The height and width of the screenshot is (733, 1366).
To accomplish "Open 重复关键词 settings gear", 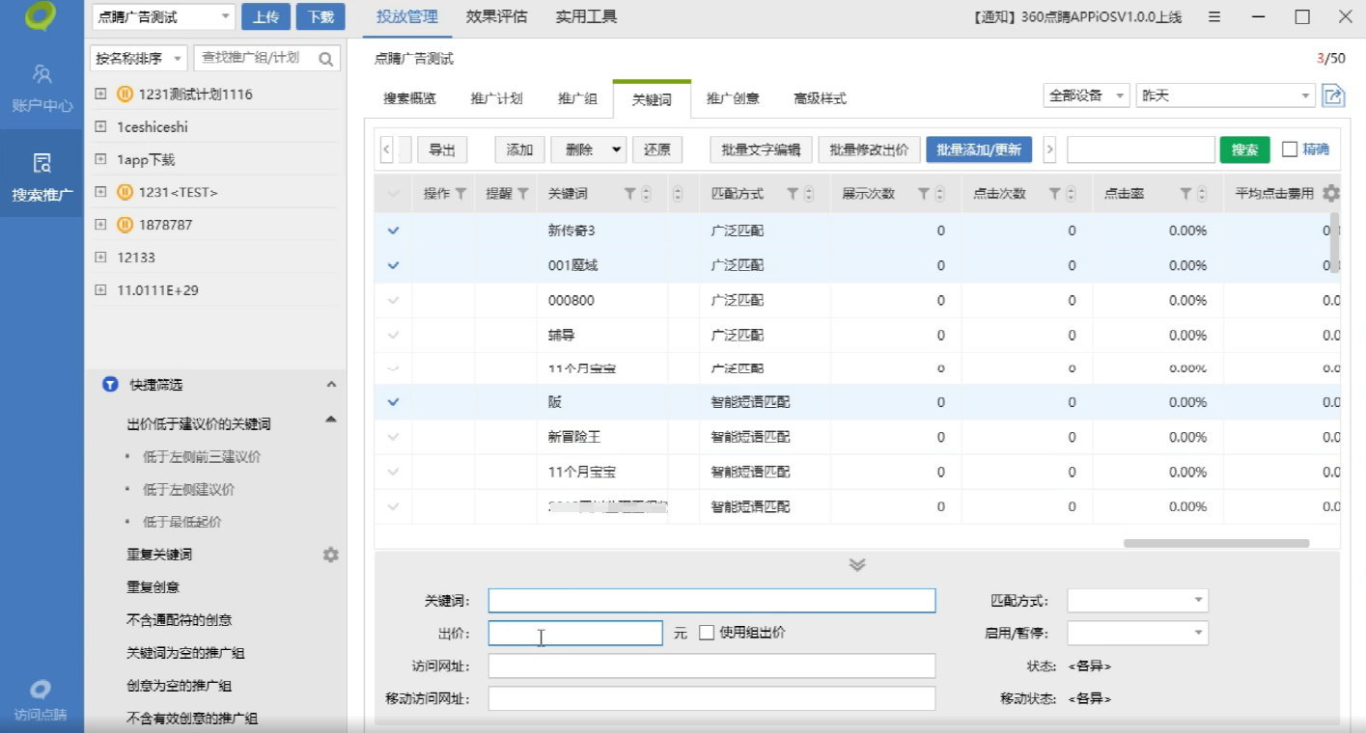I will pyautogui.click(x=330, y=555).
